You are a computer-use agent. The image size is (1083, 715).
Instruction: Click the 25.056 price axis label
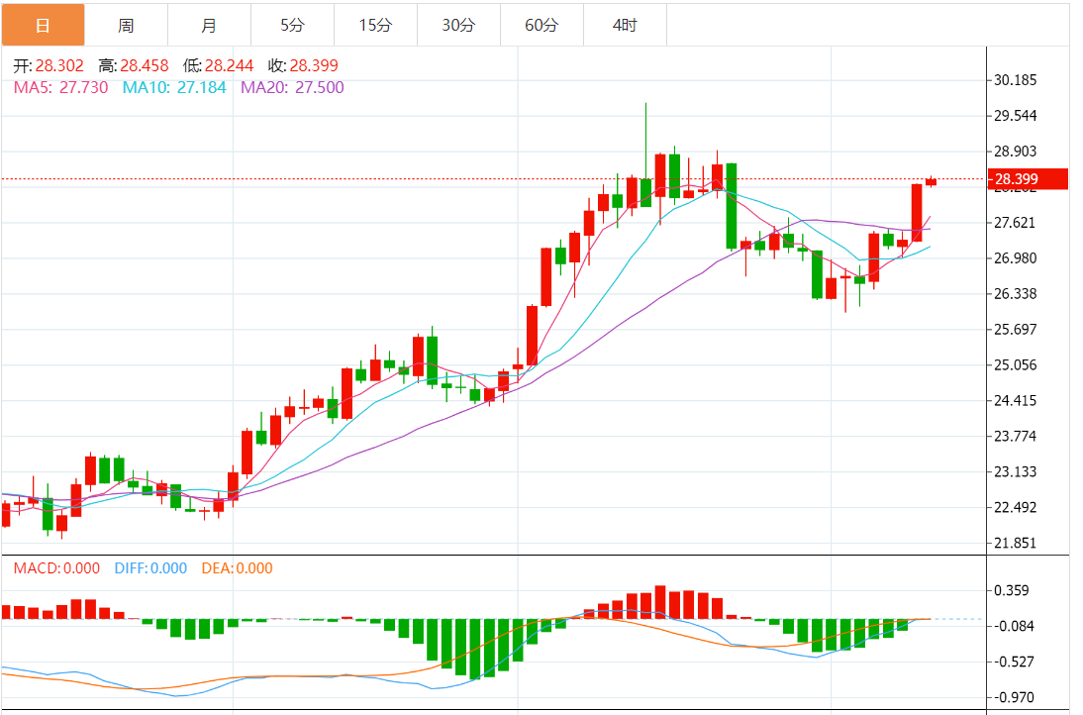pyautogui.click(x=1016, y=364)
